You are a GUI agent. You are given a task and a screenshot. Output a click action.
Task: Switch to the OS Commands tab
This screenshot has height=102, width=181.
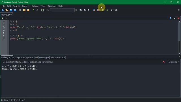click(57, 58)
